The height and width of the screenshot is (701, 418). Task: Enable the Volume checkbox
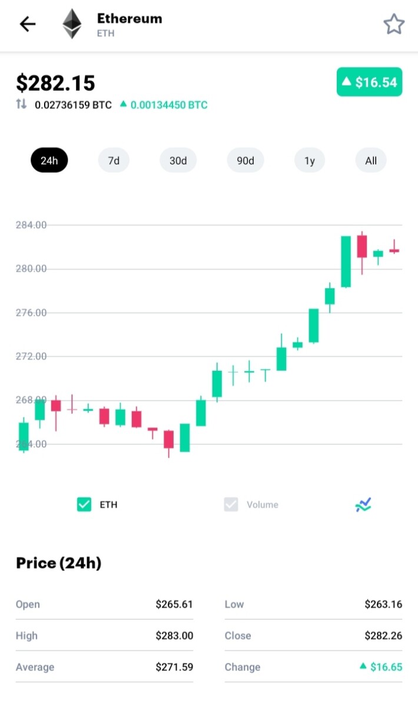[231, 504]
